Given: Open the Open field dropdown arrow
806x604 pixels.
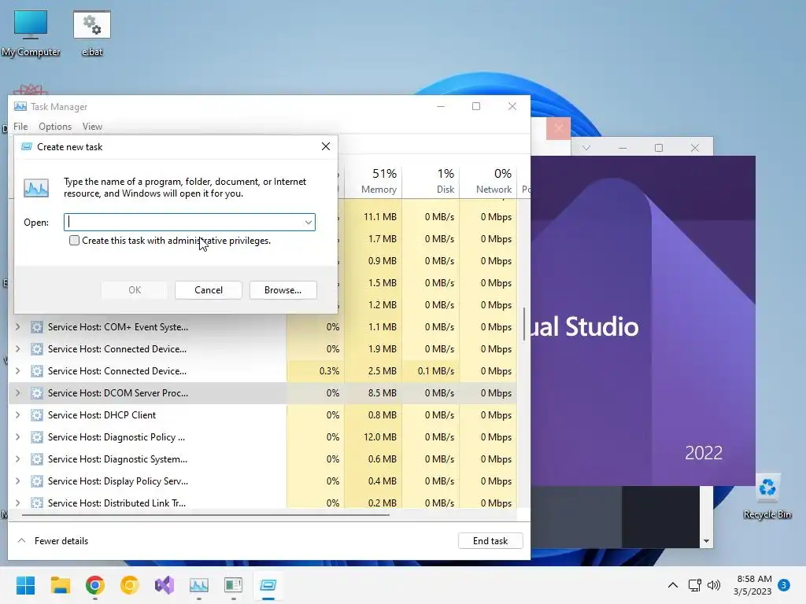Looking at the screenshot, I should (x=308, y=223).
